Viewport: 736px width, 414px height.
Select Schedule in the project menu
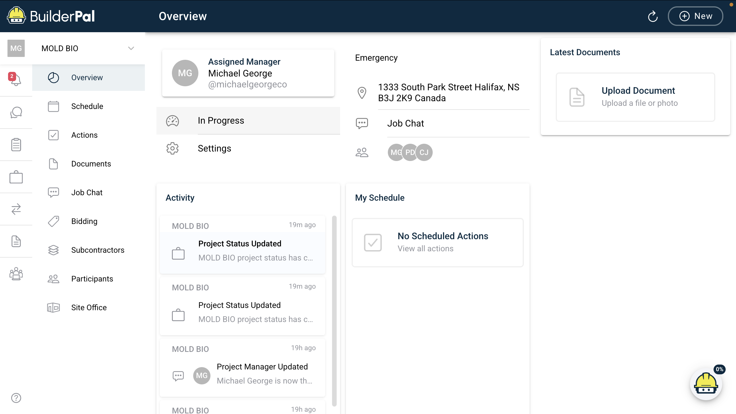click(x=87, y=106)
